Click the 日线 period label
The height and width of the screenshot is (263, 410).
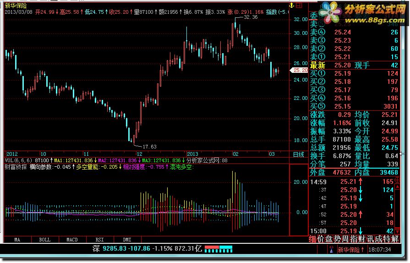tap(299, 155)
